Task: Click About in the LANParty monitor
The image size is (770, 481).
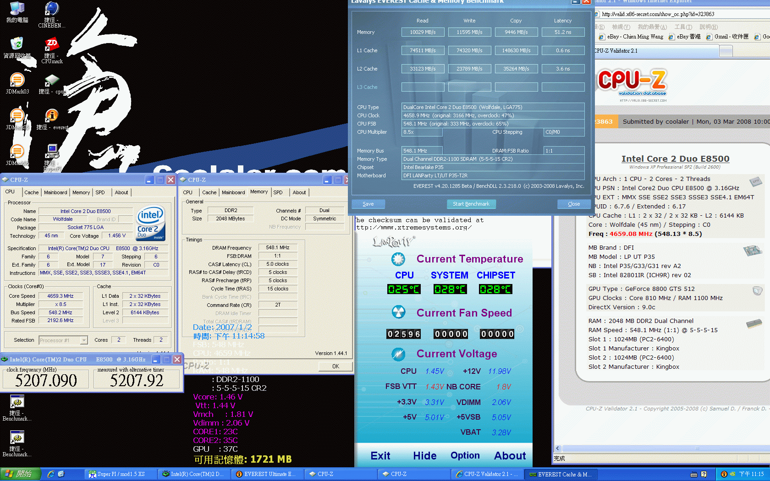Action: click(x=510, y=456)
